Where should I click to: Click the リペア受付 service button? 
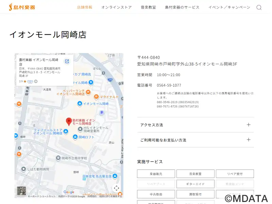(235, 174)
